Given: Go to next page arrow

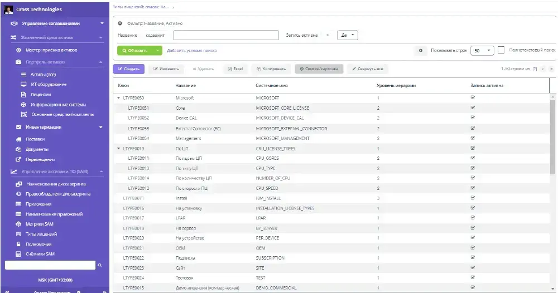Looking at the screenshot, I should click(543, 69).
